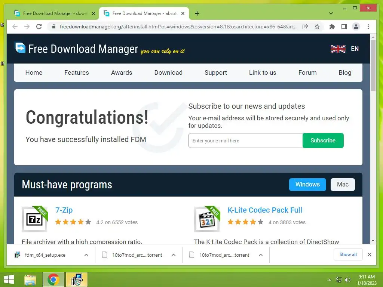Reload the current page
The width and height of the screenshot is (383, 287).
tap(39, 27)
